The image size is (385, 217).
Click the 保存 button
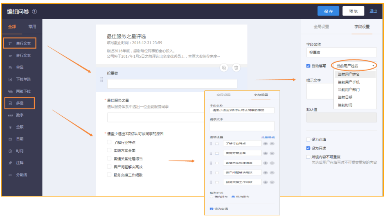tap(328, 11)
